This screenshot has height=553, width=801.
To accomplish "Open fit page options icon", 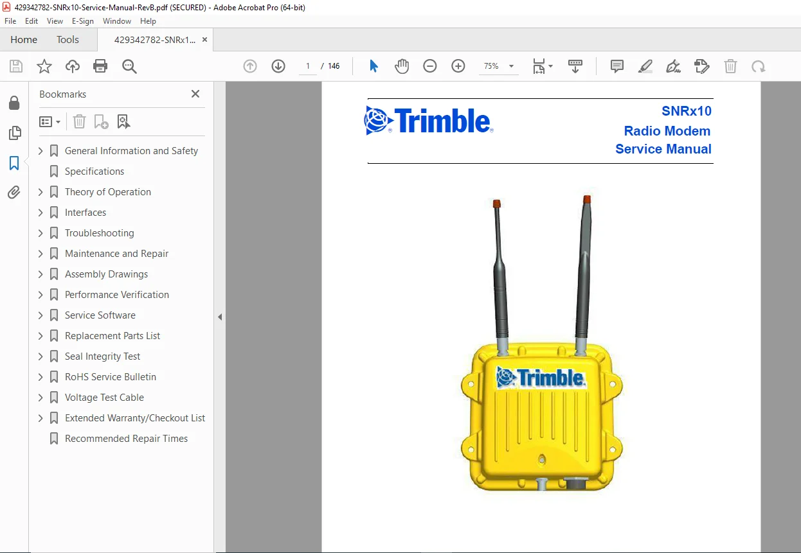I will [x=542, y=66].
